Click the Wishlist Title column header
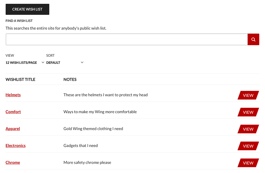Screen dimensions: 265x173 20,80
